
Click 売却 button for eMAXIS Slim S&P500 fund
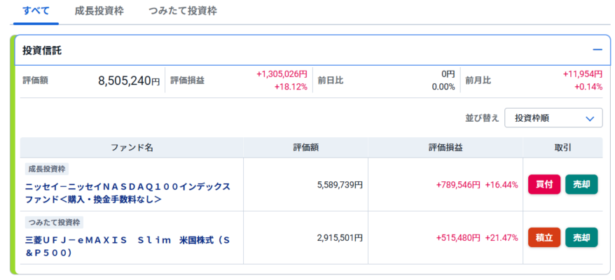[x=581, y=237]
